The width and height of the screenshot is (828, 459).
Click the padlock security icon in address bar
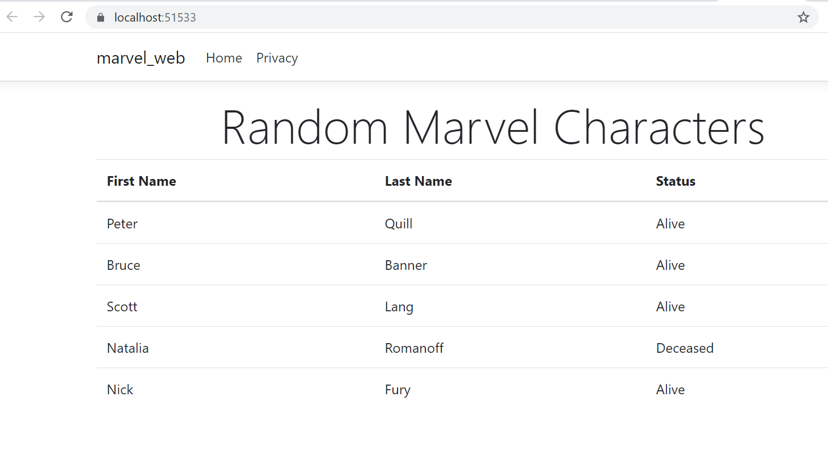coord(100,17)
